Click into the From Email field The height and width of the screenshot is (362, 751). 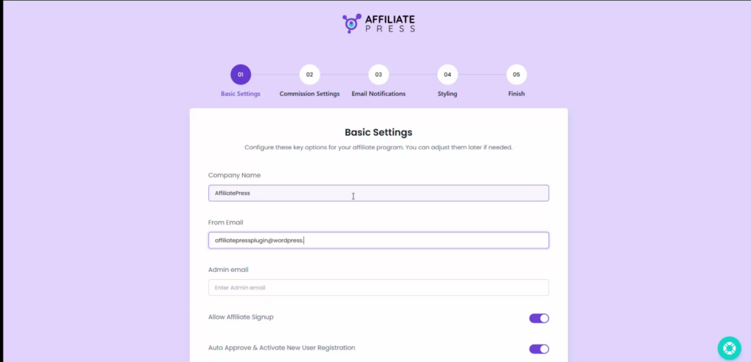pyautogui.click(x=378, y=240)
